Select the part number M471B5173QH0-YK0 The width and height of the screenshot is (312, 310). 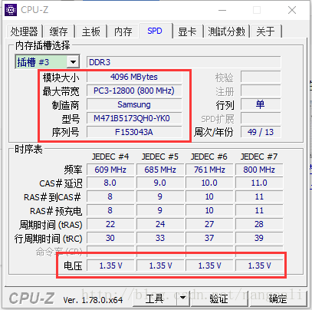[x=134, y=118]
